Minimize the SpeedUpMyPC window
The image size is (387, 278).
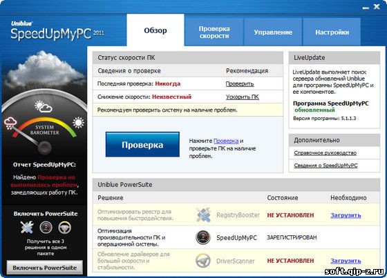(x=366, y=8)
